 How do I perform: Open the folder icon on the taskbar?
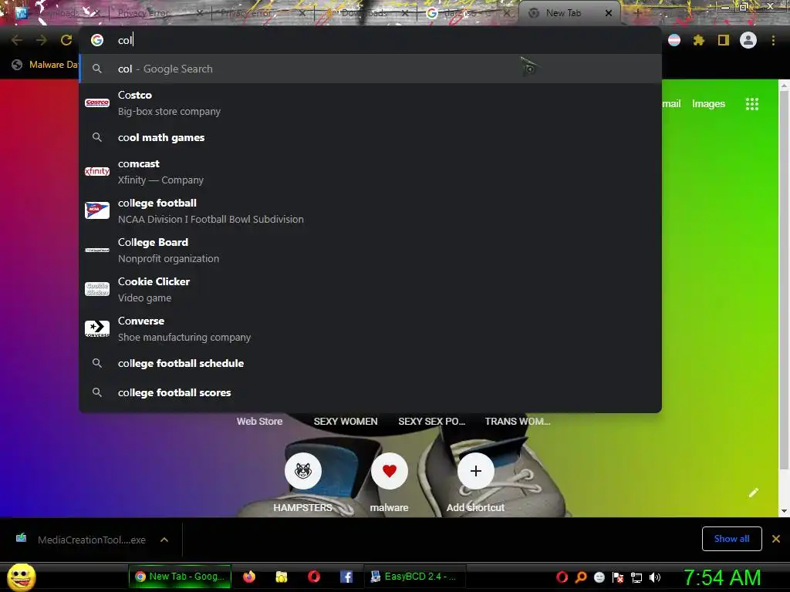tap(282, 577)
